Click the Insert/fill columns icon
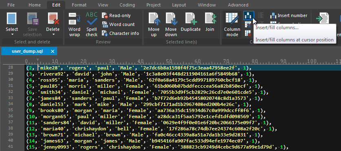 (248, 15)
